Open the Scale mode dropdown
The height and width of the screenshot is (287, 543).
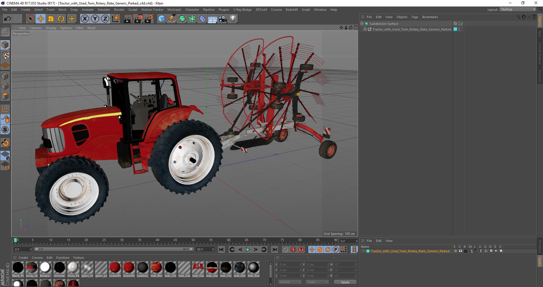(x=317, y=282)
